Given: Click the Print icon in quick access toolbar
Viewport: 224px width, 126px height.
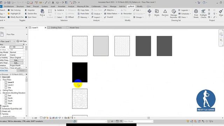Looking at the screenshot, I should [28, 2].
